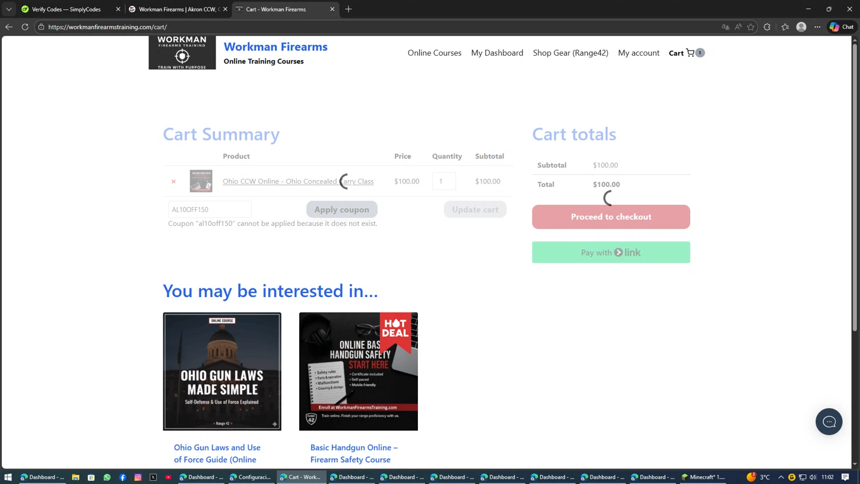The image size is (860, 484).
Task: Open X app from taskbar
Action: point(153,477)
